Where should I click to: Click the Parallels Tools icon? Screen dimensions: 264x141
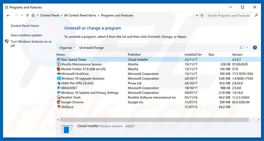(x=58, y=97)
